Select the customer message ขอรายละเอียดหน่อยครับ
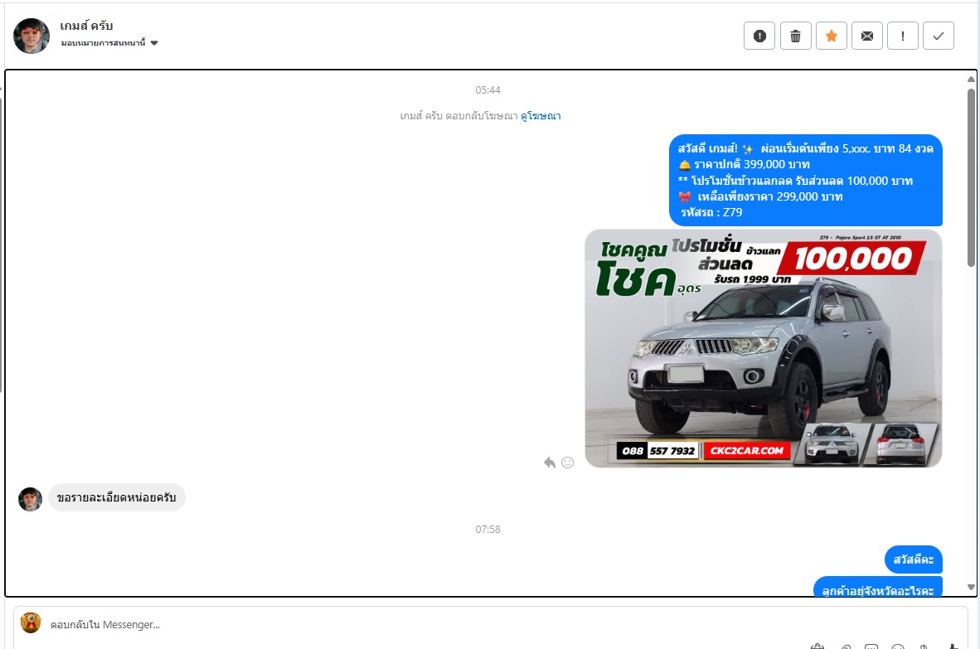This screenshot has height=649, width=980. click(117, 498)
